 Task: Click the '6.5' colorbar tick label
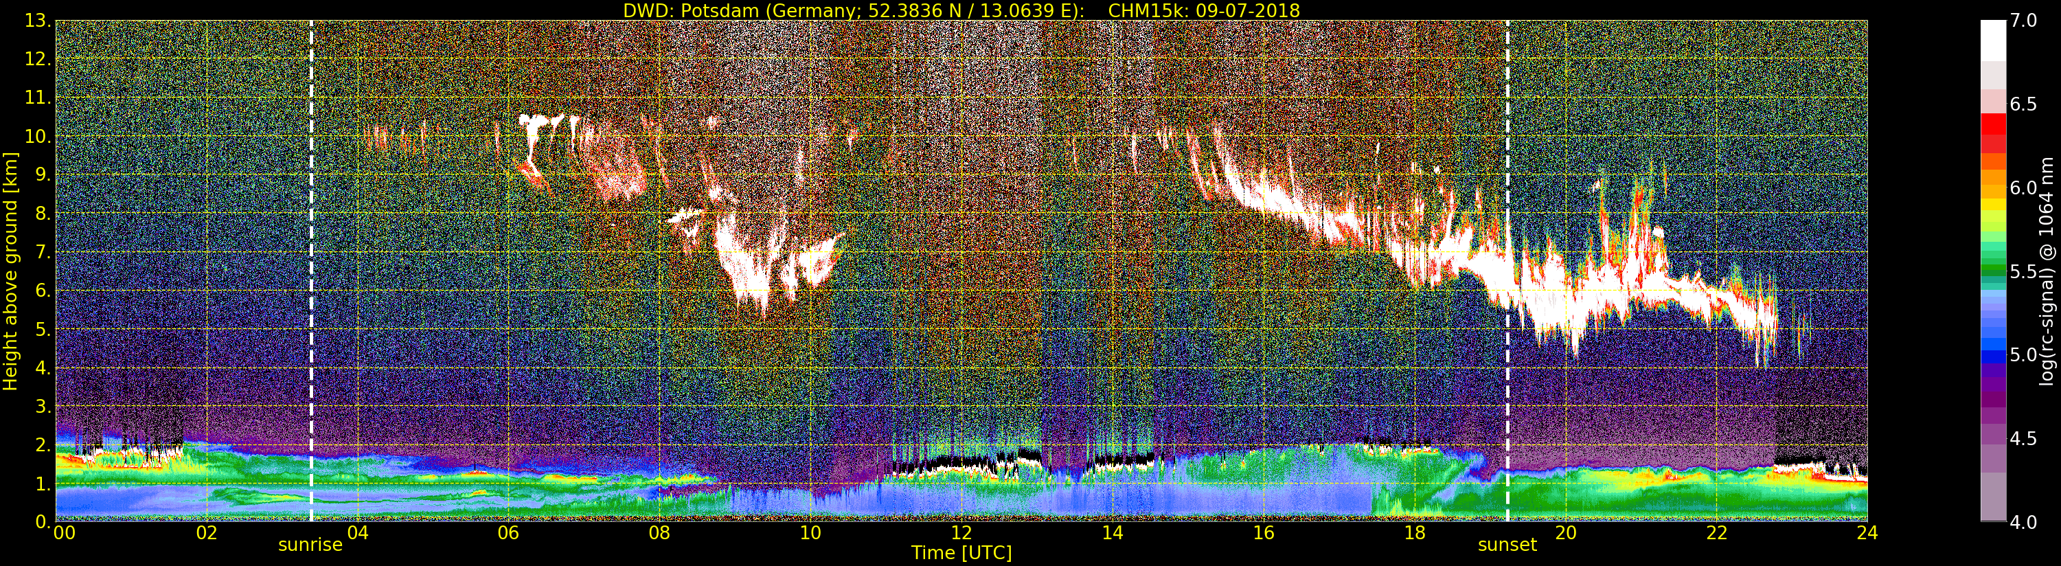(2023, 104)
